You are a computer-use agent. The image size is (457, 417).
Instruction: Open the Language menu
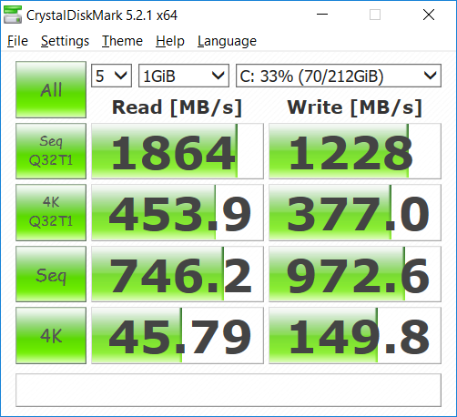coord(227,41)
